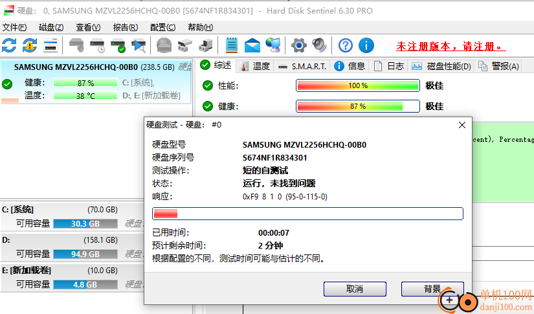Open the 查看(V) menu
Image resolution: width=534 pixels, height=314 pixels.
click(x=88, y=27)
